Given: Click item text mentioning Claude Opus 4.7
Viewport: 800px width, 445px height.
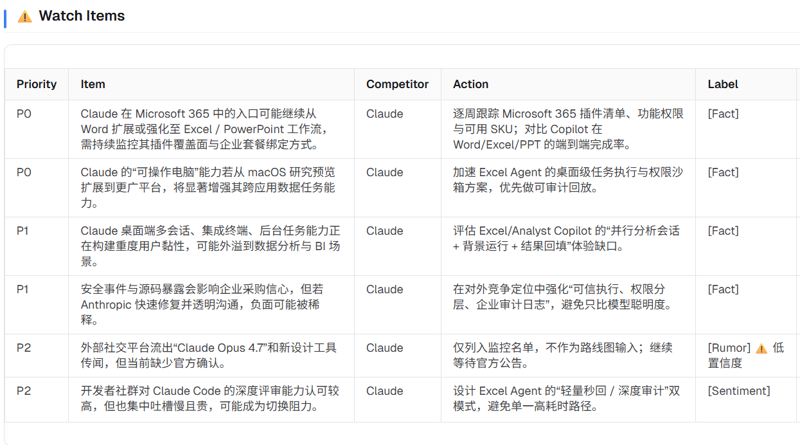Looking at the screenshot, I should tap(209, 356).
